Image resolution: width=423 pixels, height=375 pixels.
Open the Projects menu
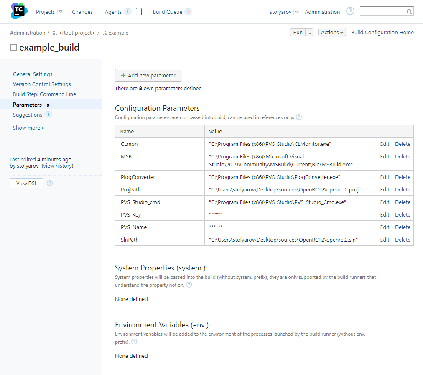(45, 12)
